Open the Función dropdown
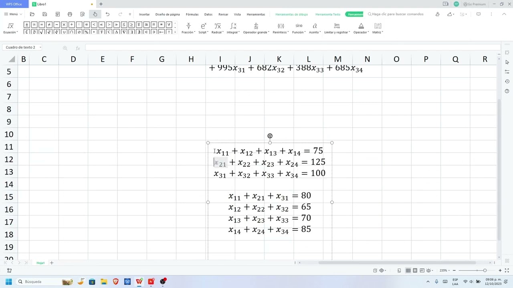Viewport: 513px width, 288px height. pos(299,28)
